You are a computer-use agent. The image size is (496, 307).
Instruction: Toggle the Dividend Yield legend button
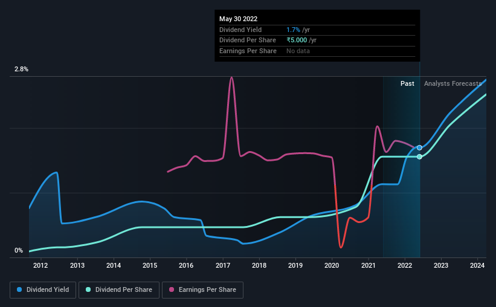coord(43,290)
